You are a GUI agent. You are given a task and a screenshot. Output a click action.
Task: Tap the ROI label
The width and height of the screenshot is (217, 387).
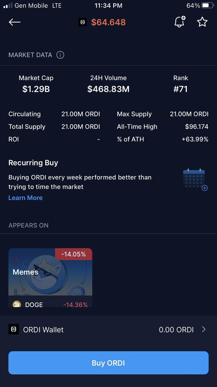coord(14,139)
